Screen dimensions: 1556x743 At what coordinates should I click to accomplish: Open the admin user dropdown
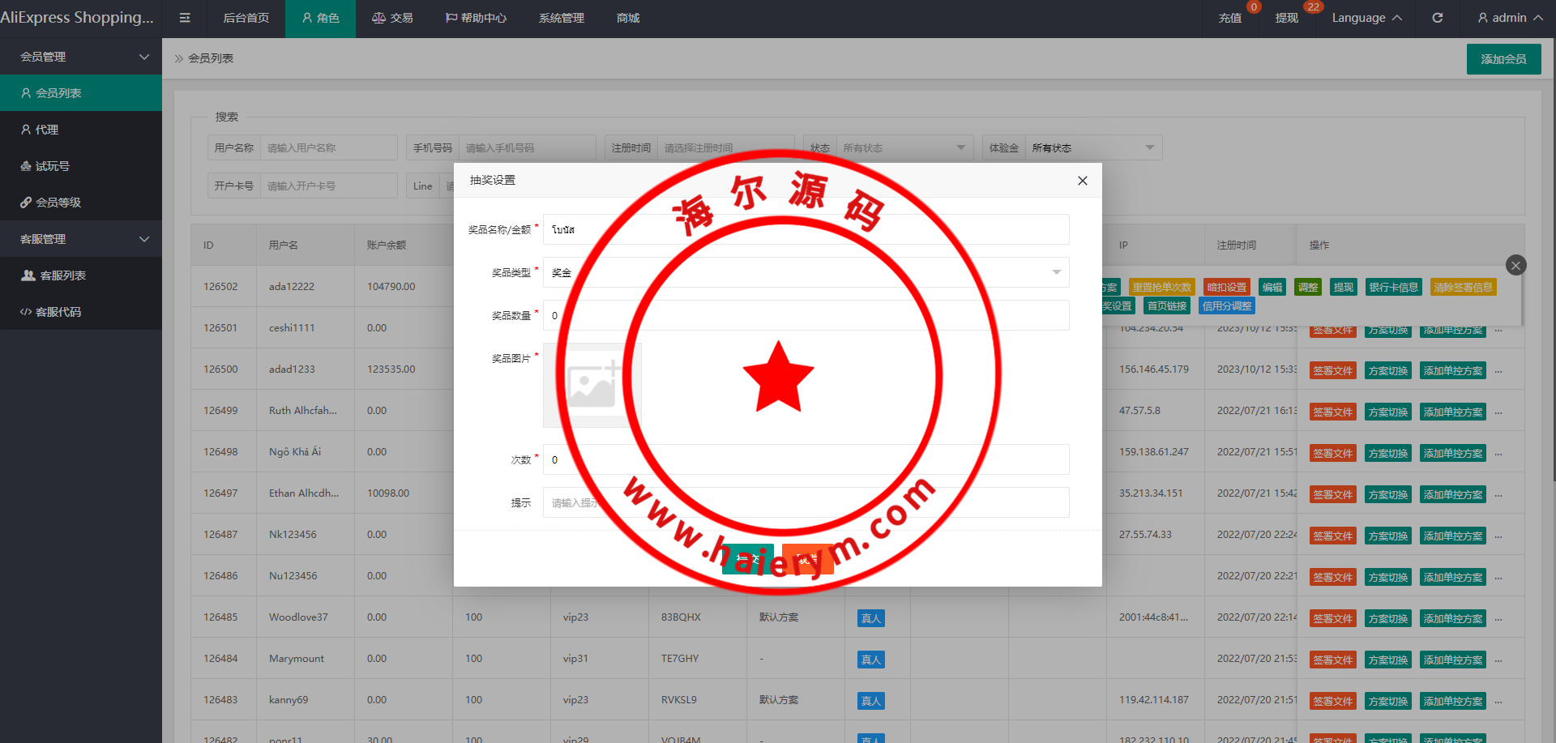point(1509,18)
